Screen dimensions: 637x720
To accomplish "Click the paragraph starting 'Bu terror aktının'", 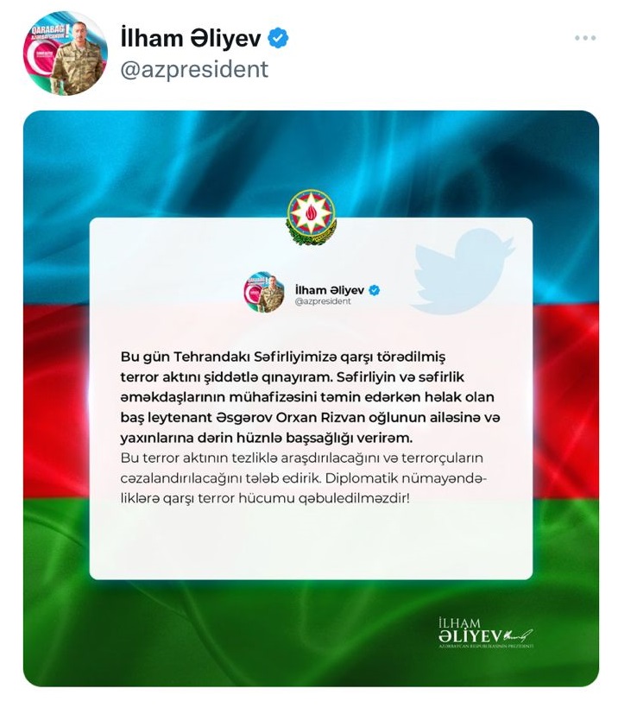I will pyautogui.click(x=303, y=478).
